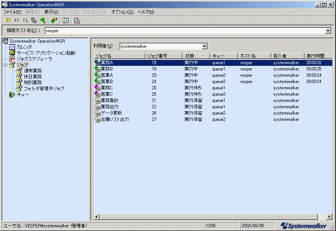Open the 通常業務 job folder

33,70
